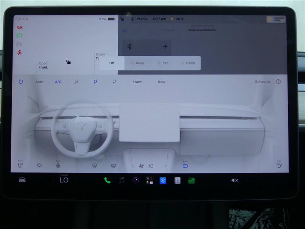Tap the 91% battery indicator
This screenshot has height=229, width=305.
click(107, 19)
